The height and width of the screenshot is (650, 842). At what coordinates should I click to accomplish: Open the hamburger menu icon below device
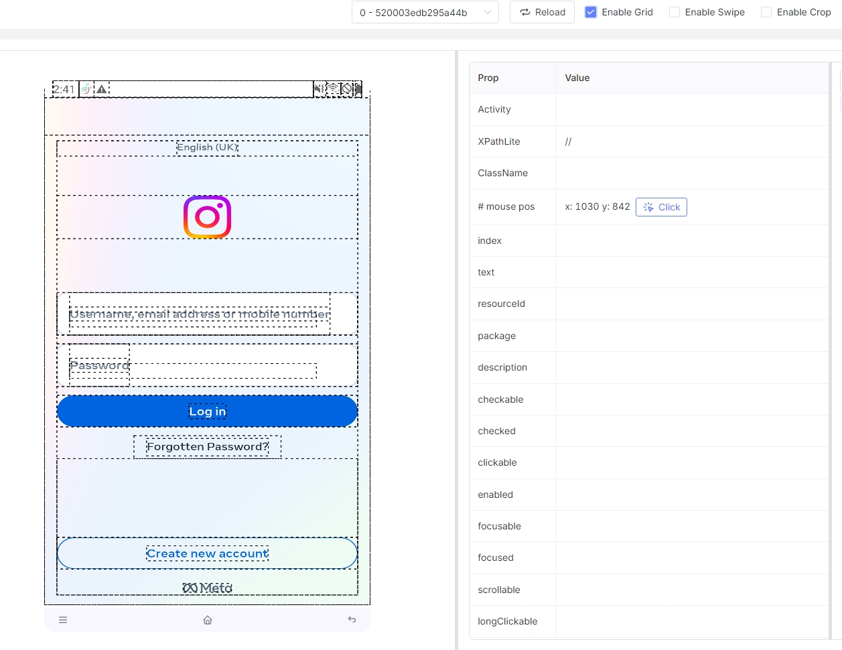pos(63,620)
